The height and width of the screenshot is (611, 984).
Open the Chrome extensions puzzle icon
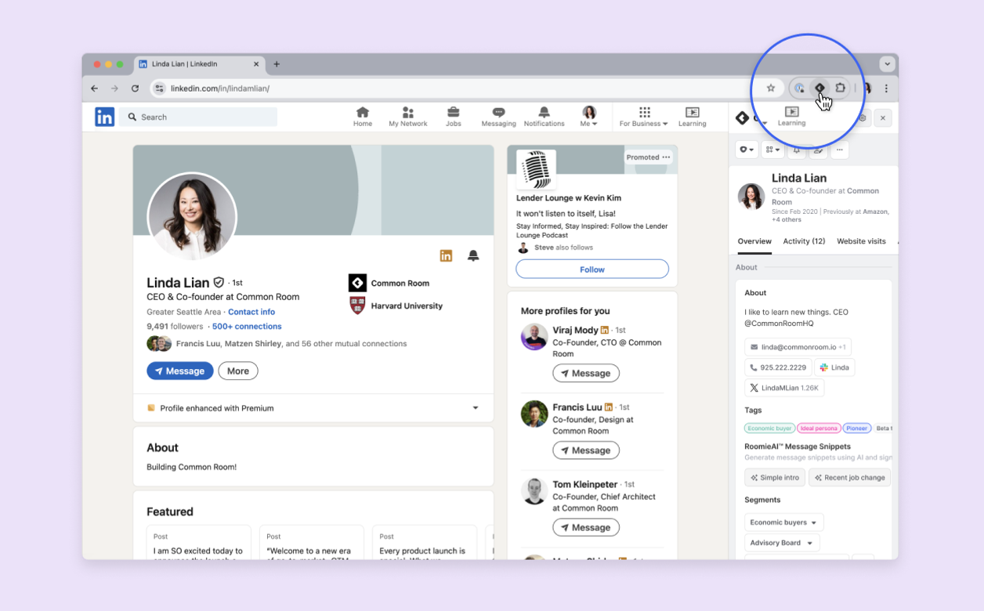point(840,88)
